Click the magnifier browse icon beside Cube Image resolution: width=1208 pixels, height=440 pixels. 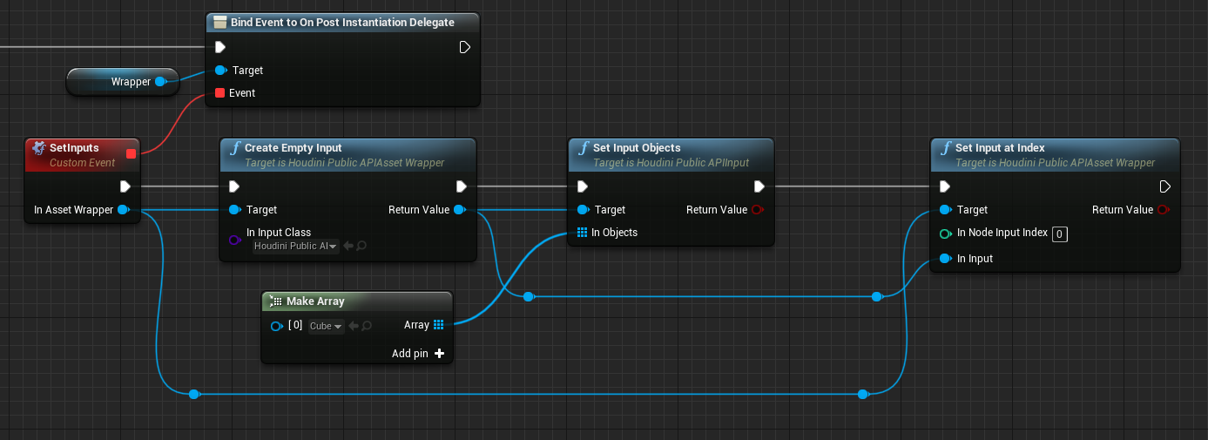(367, 326)
